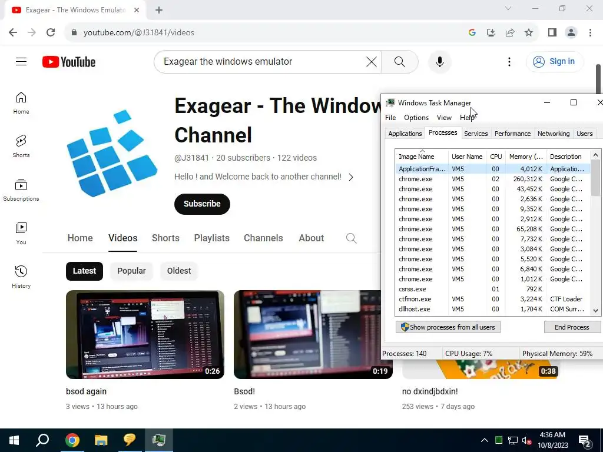Screen dimensions: 603x452
Task: Select the ctfmon.exe process row
Action: click(x=493, y=299)
